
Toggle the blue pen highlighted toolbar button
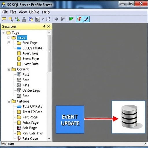point(86,19)
